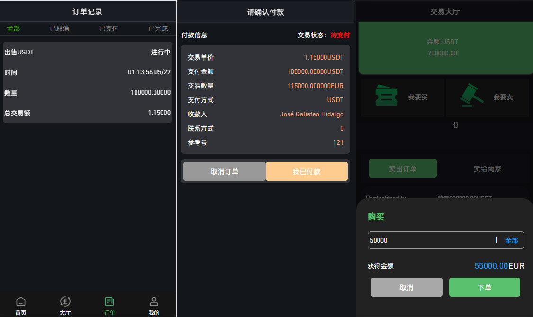Click the 联系方式 value 0
The image size is (533, 317).
[x=342, y=128]
